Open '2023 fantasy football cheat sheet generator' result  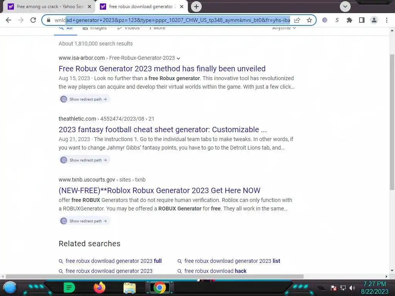click(163, 129)
